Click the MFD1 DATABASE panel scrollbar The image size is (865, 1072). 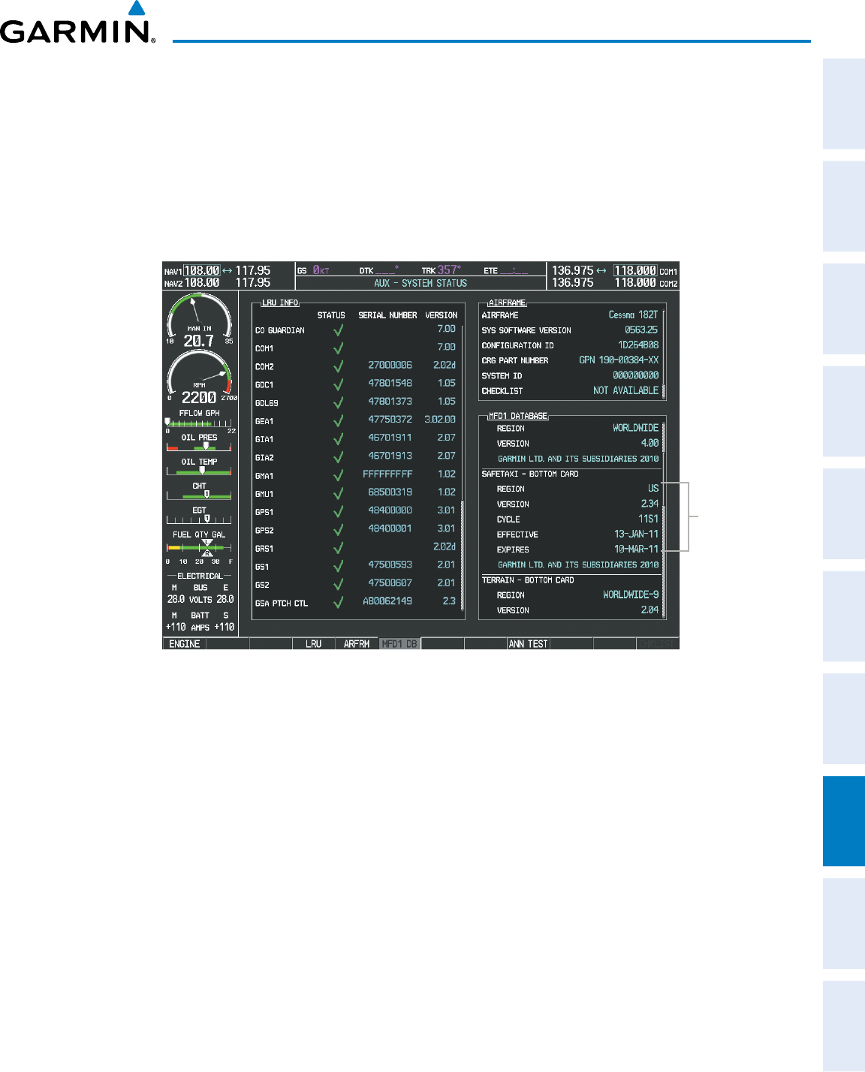663,518
